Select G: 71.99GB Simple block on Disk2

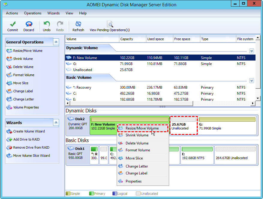pos(227,125)
